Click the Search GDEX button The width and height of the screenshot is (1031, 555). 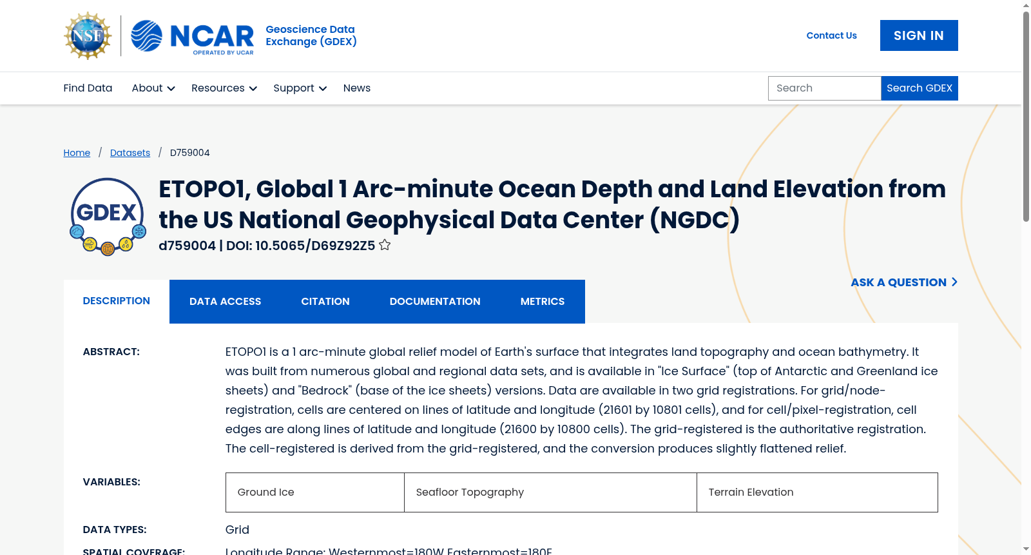(x=920, y=88)
